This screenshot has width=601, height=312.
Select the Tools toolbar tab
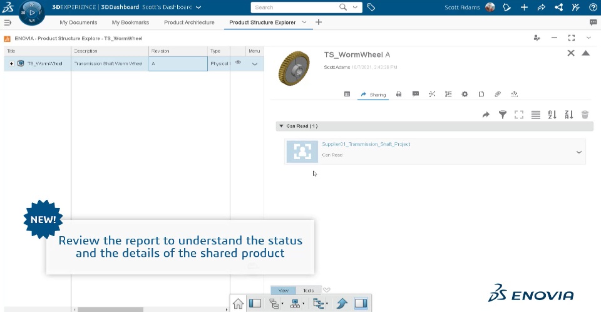pyautogui.click(x=308, y=291)
